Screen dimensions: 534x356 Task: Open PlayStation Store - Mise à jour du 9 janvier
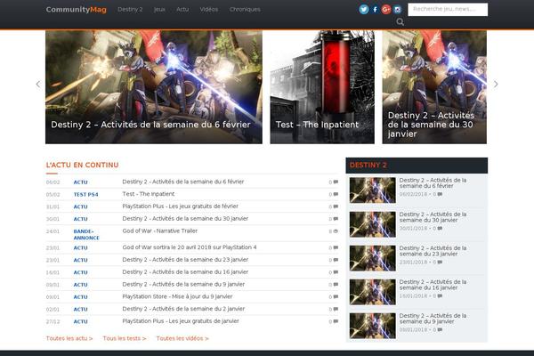177,296
